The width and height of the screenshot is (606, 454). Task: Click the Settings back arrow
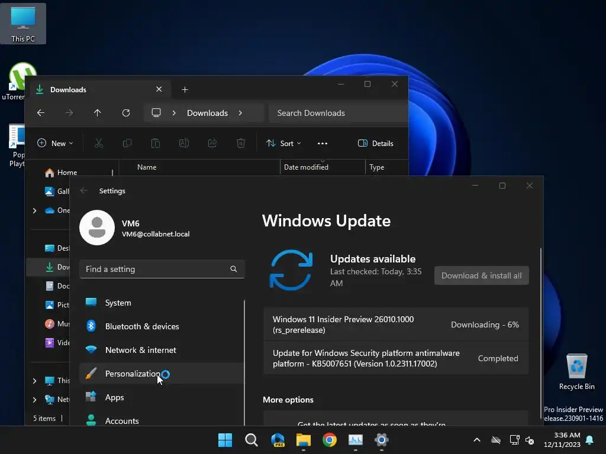click(84, 190)
